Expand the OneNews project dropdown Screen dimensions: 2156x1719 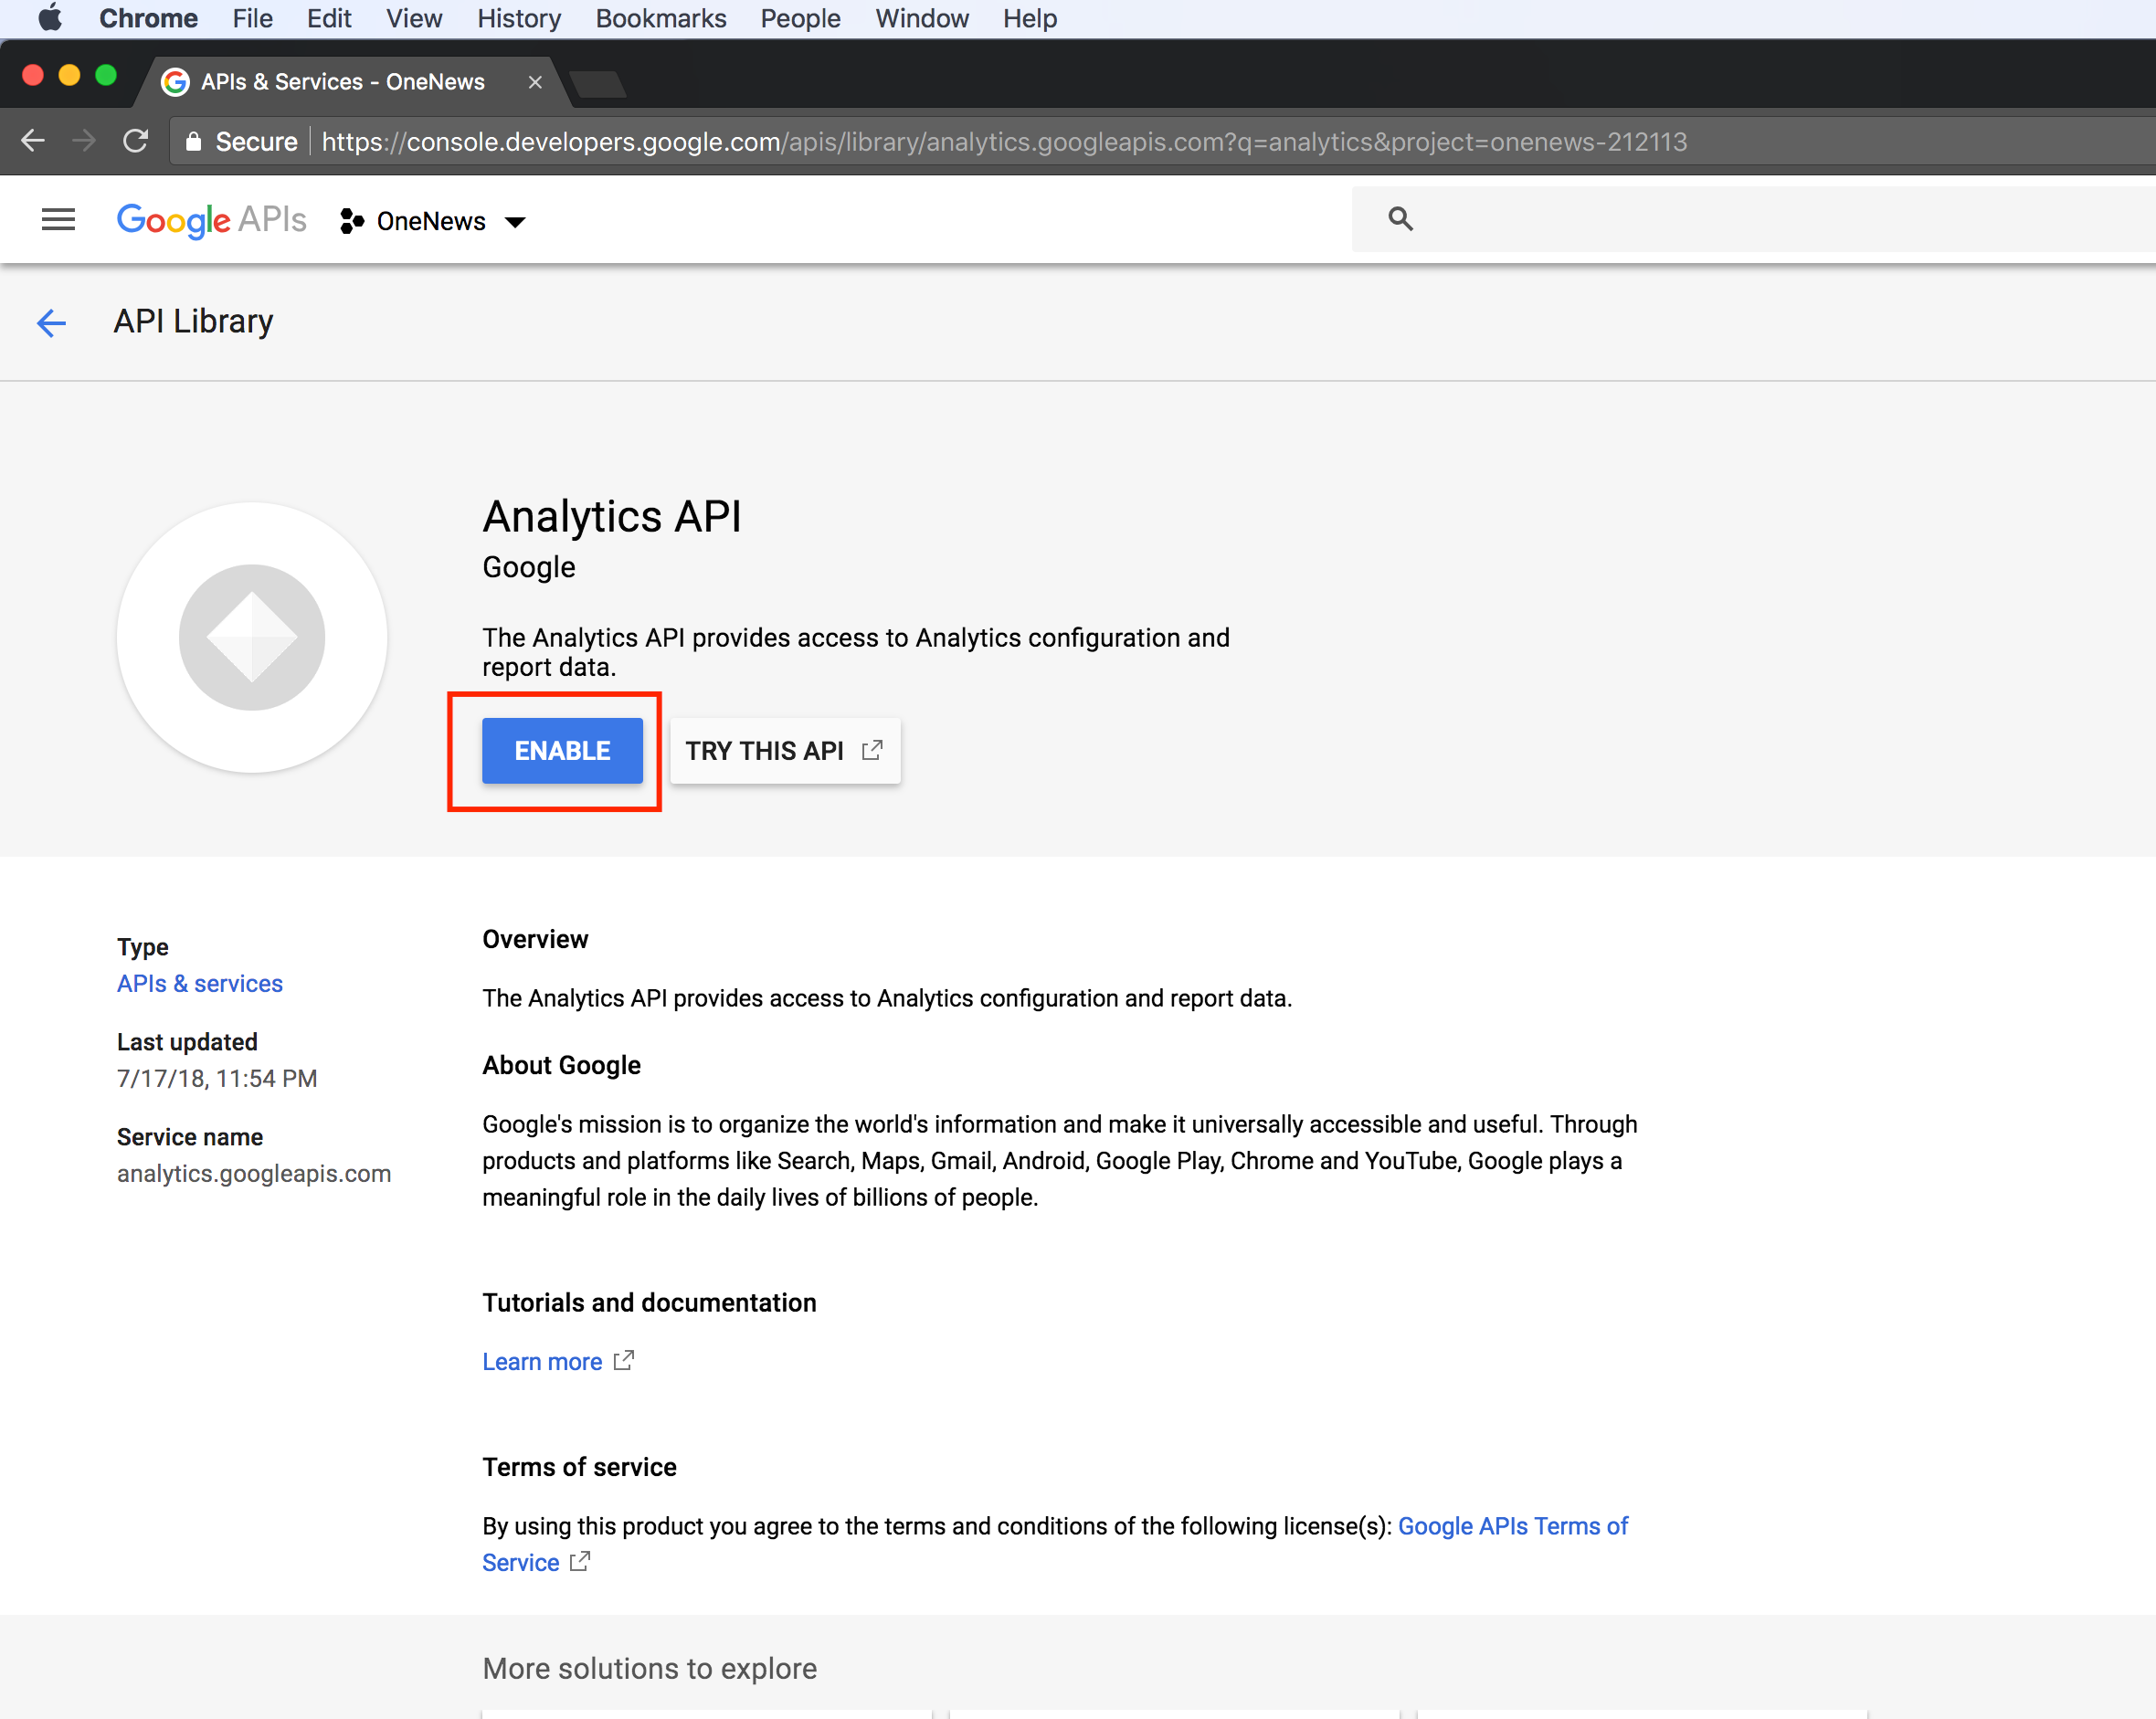pyautogui.click(x=515, y=222)
